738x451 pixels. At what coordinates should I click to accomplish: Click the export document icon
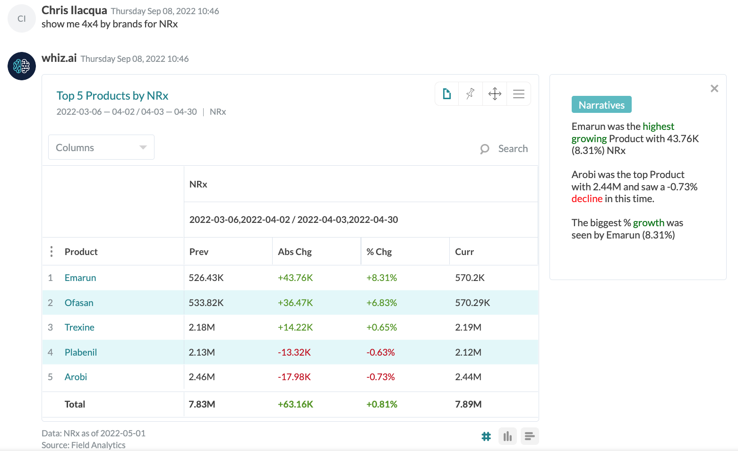[447, 94]
